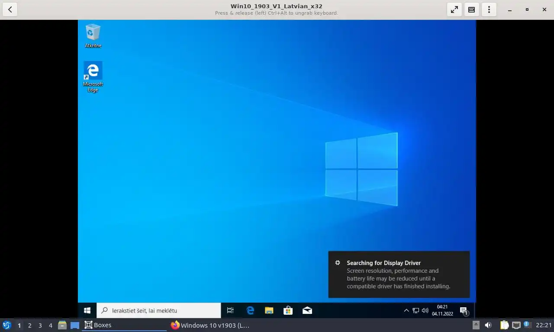Open the Microsoft Edge desktop shortcut
554x332 pixels.
point(93,77)
